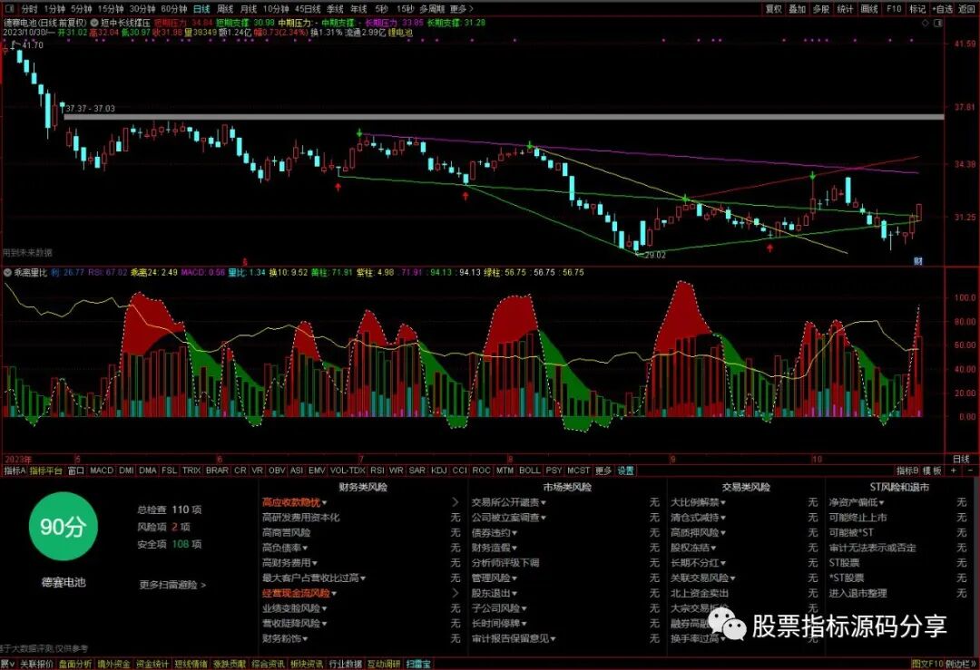
Task: Click the minus icon on the indicator bar
Action: pos(970,471)
